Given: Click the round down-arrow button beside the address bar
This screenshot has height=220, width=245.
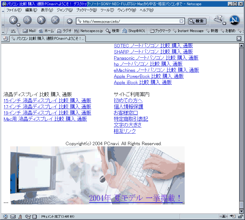Looking at the screenshot, I should pos(70,21).
